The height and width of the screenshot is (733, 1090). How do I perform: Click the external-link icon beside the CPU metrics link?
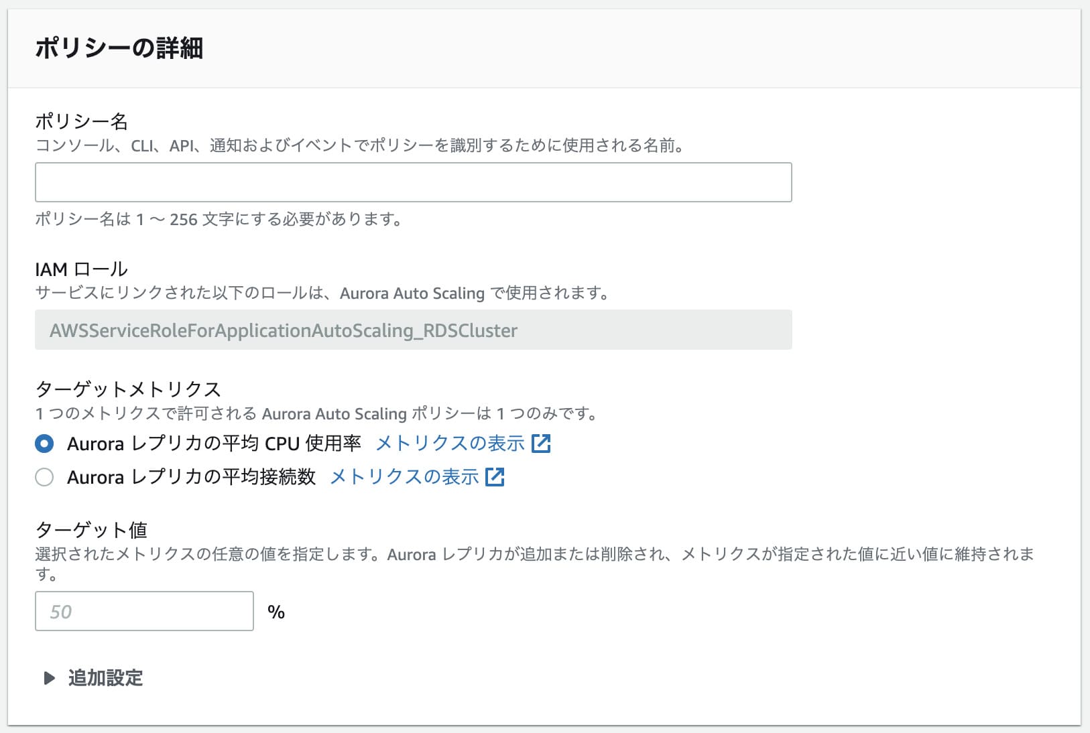pyautogui.click(x=541, y=444)
